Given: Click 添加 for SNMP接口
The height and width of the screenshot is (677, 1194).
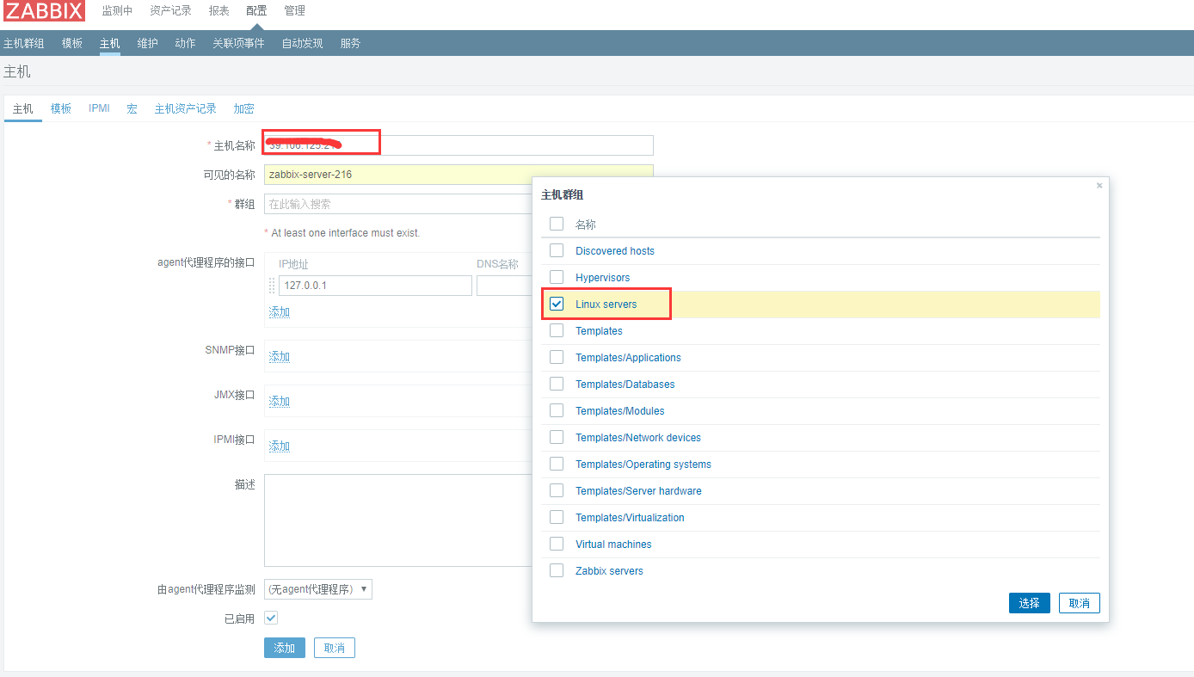Looking at the screenshot, I should [280, 357].
